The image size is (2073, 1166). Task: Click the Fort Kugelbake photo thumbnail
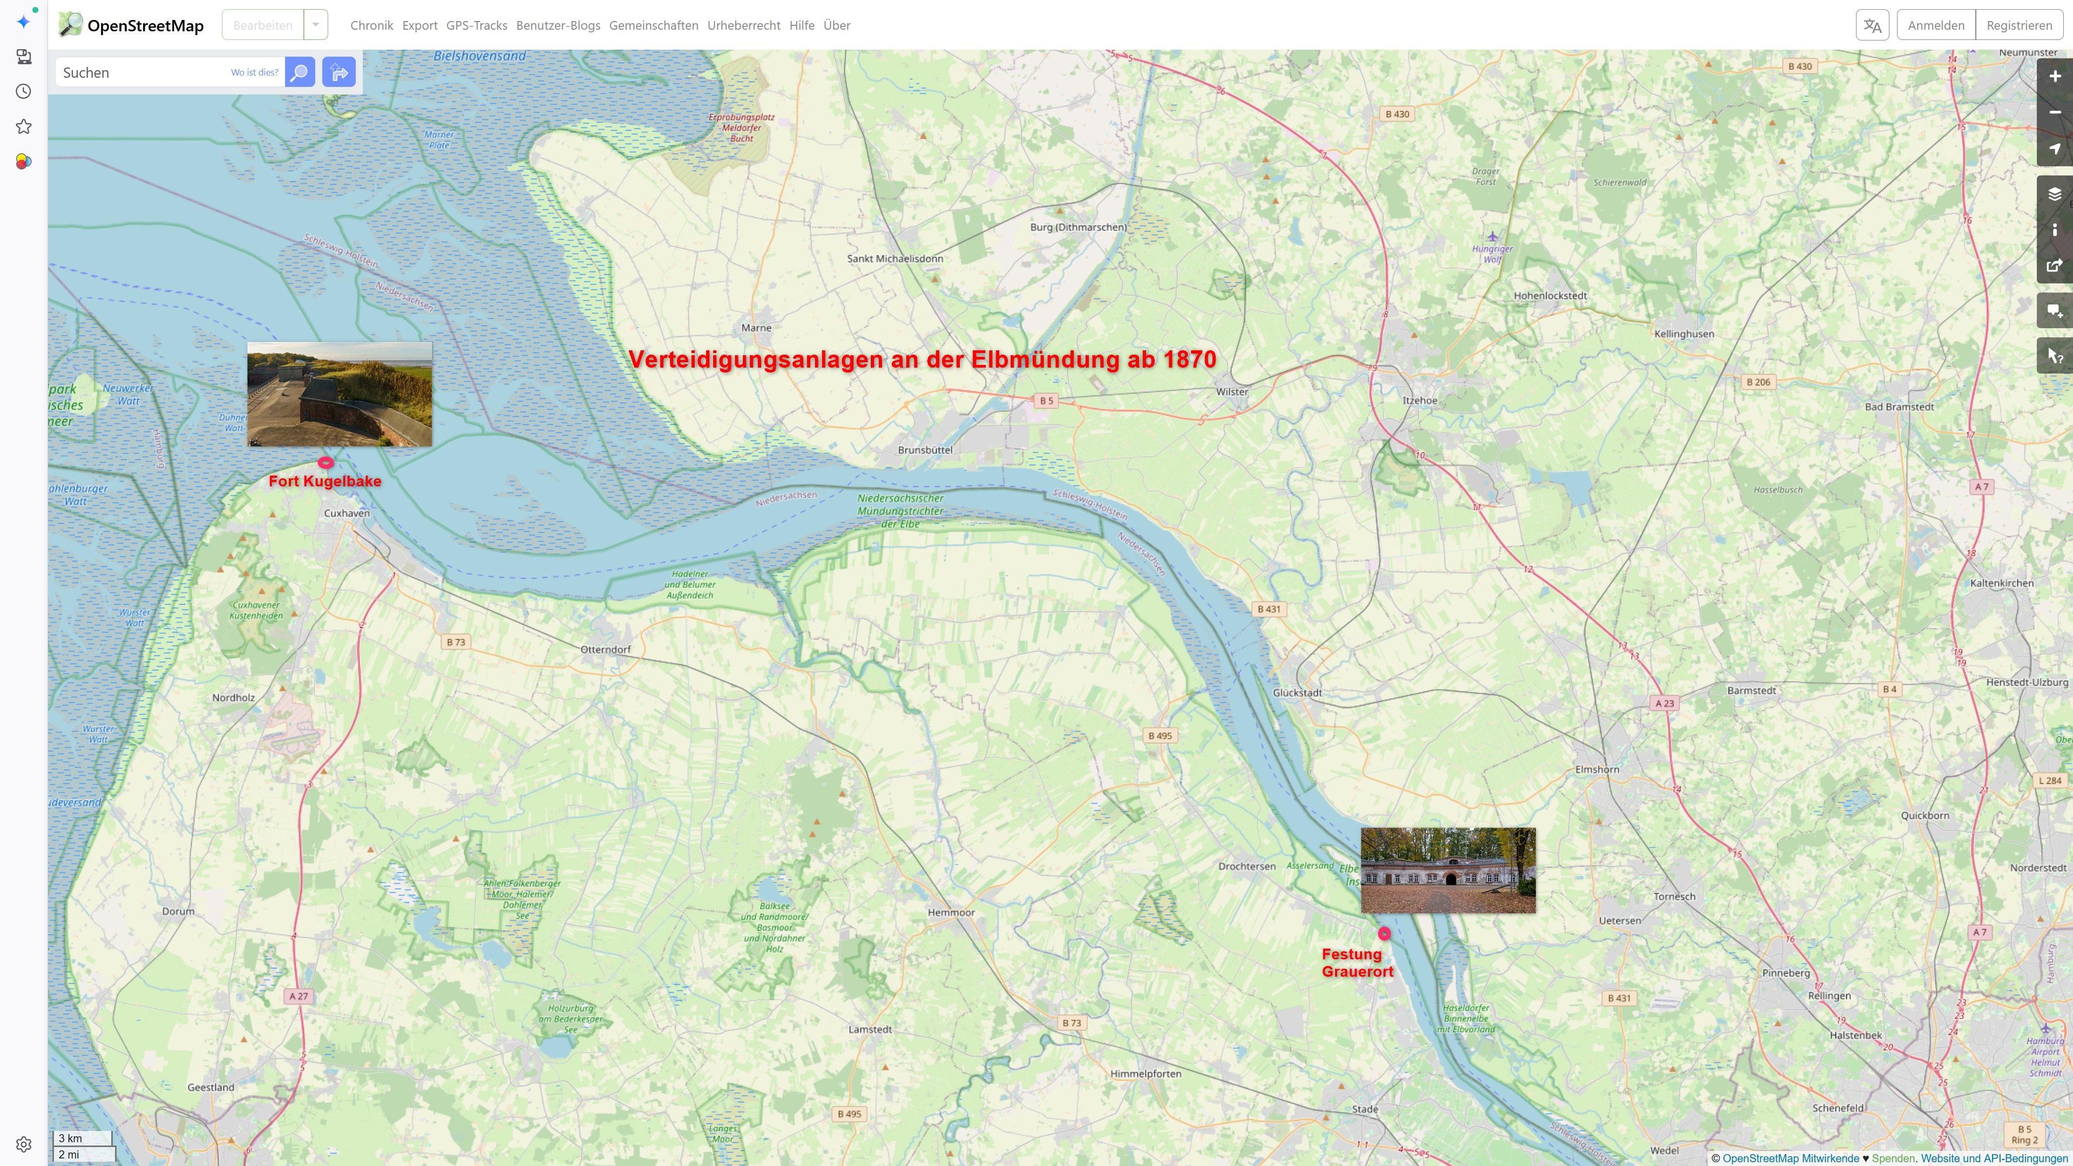tap(339, 394)
